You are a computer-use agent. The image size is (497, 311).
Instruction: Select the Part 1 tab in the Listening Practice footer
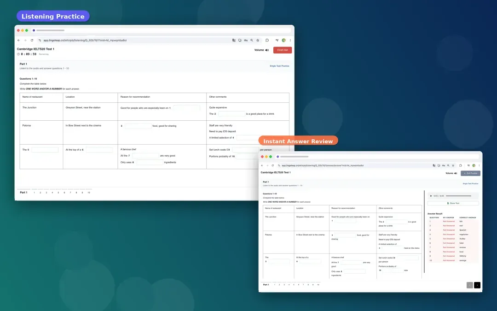23,192
